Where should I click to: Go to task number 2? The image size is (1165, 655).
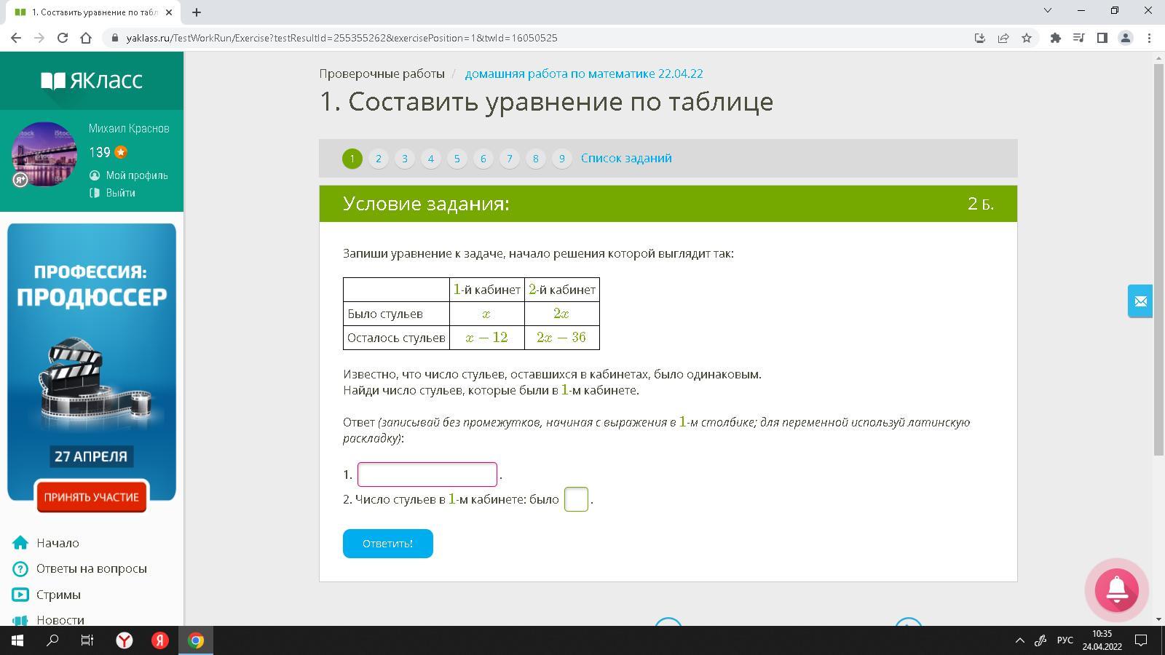click(379, 158)
